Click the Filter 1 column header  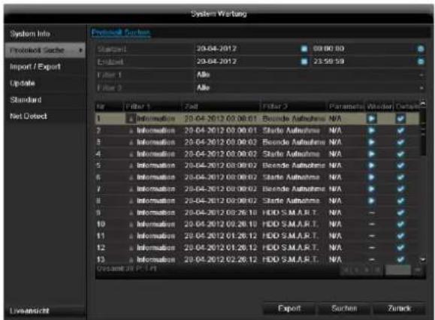click(x=152, y=107)
